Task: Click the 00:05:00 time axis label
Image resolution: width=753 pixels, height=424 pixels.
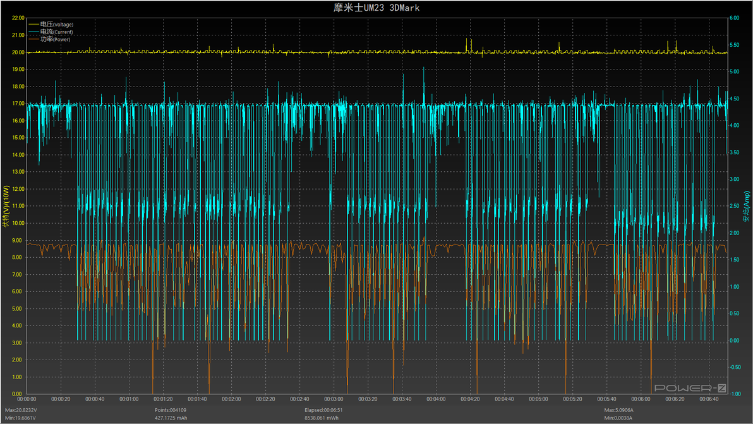Action: coord(538,399)
